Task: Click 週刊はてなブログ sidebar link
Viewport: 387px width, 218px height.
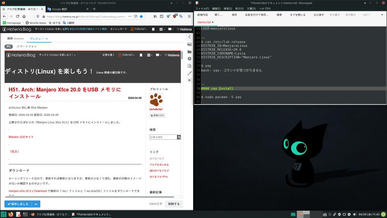Action: pyautogui.click(x=159, y=170)
